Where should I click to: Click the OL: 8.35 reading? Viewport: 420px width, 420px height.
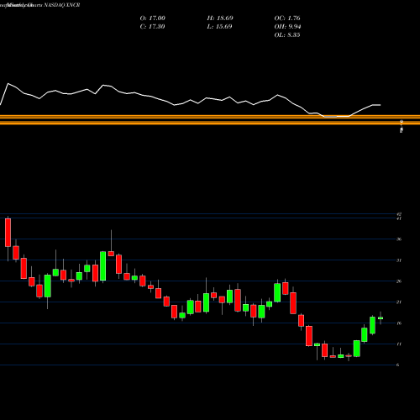pos(287,35)
